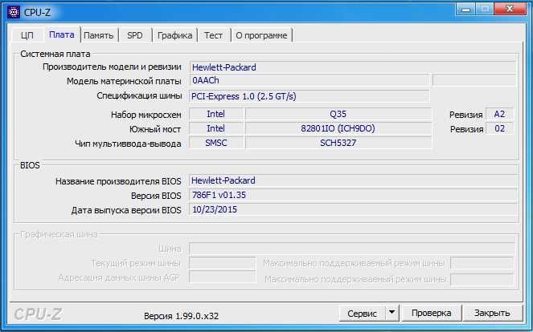Image resolution: width=533 pixels, height=332 pixels.
Task: Click the Версия BIOS label
Action: 156,196
